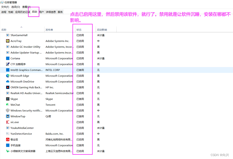This screenshot has width=233, height=159.
Task: Click the Task Manager title bar icon
Action: (x=2, y=2)
